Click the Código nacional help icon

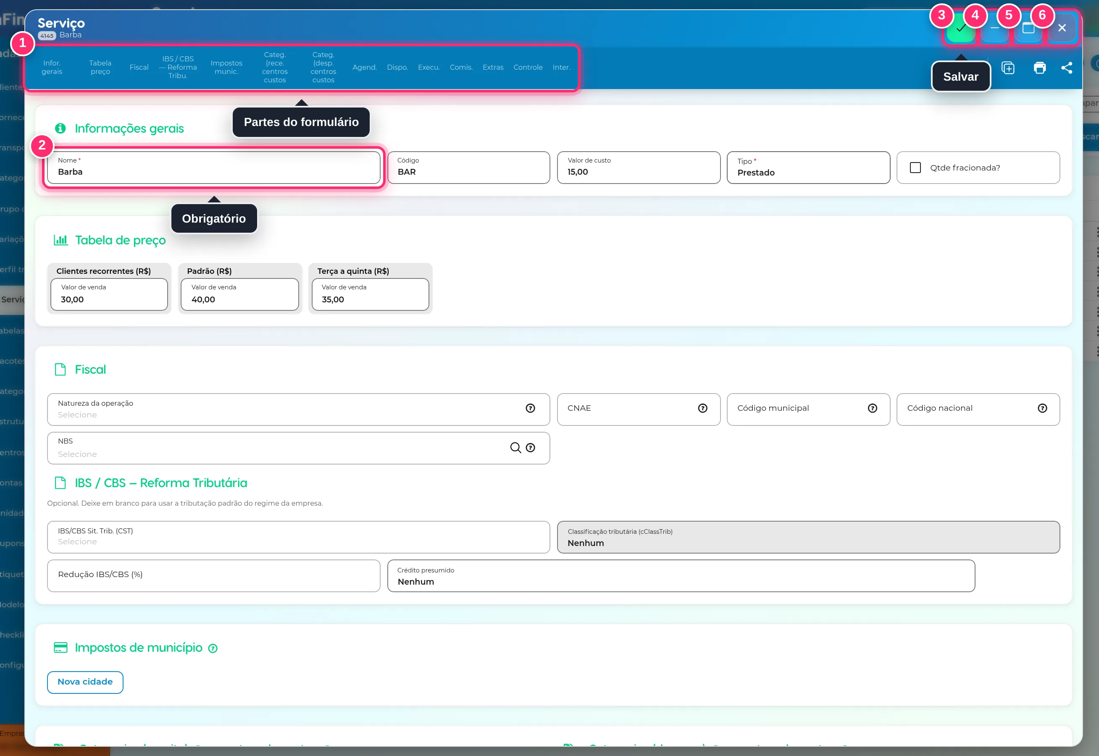pos(1042,408)
